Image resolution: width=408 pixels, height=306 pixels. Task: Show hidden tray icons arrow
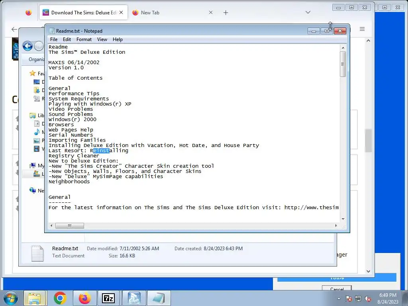(339, 298)
